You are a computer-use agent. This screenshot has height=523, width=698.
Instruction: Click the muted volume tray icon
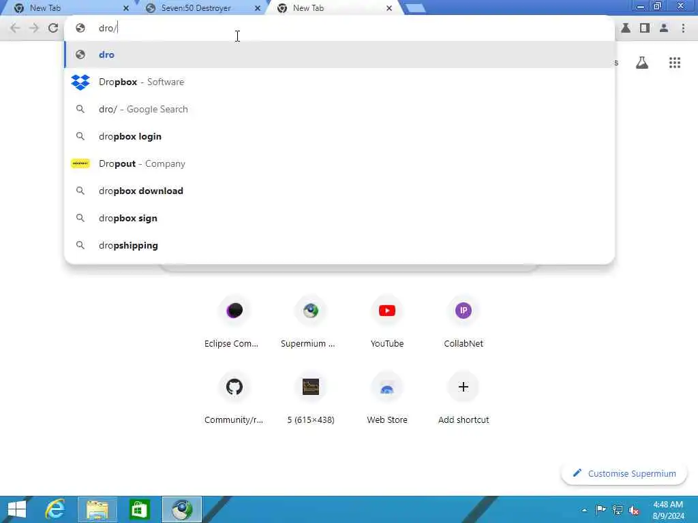click(x=634, y=509)
